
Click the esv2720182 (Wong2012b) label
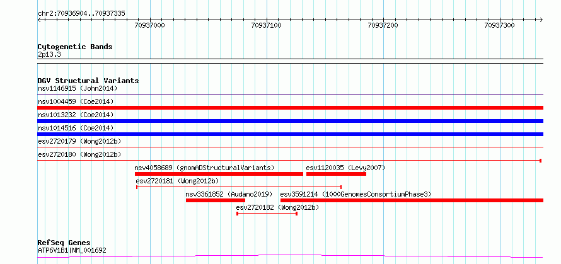click(x=277, y=207)
